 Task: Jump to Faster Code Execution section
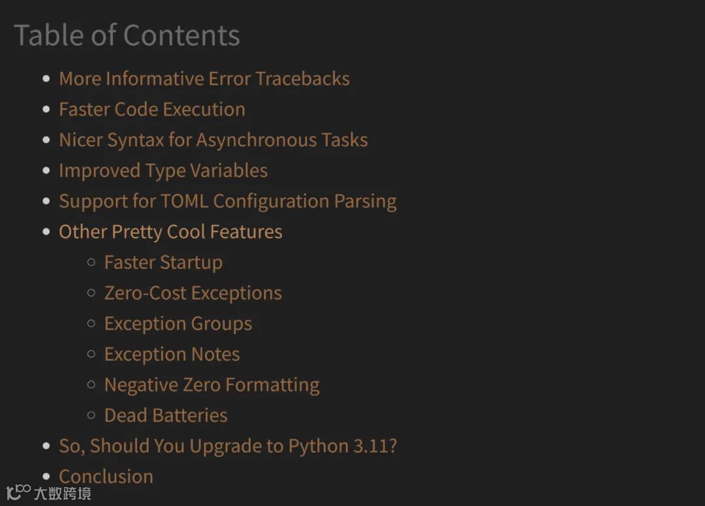151,110
